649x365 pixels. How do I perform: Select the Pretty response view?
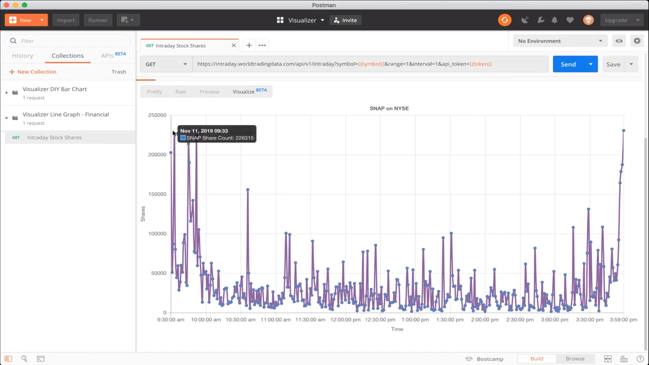pos(154,92)
